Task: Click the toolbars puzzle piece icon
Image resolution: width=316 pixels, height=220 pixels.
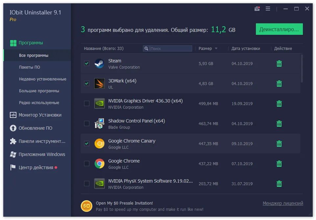Action: (x=13, y=141)
